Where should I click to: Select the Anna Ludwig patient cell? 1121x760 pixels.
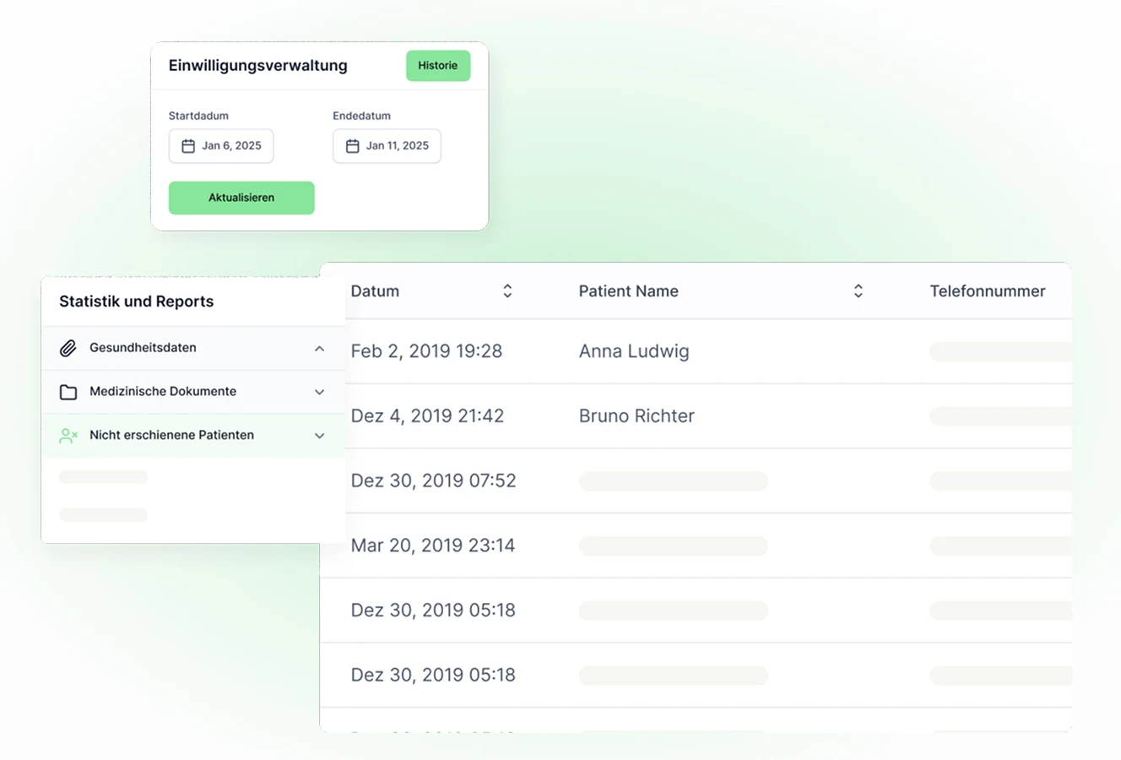634,351
